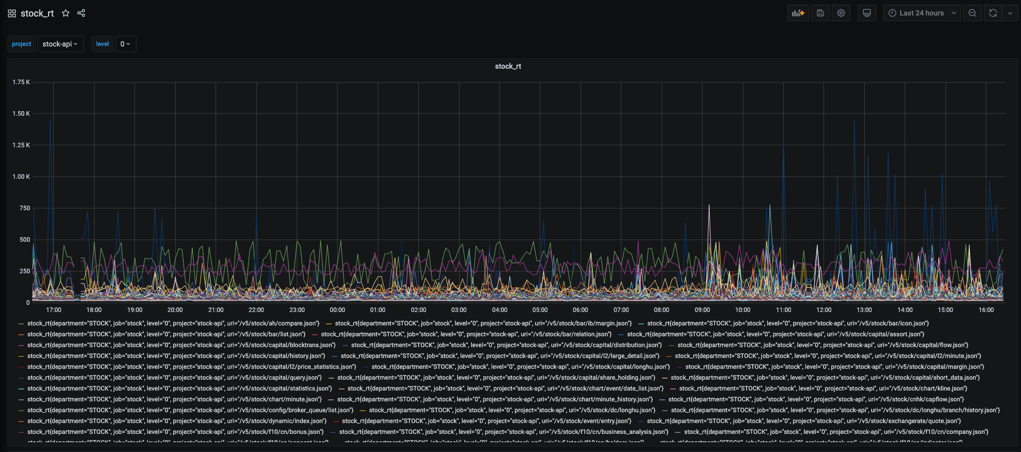Open dashboard settings gear

click(x=841, y=13)
